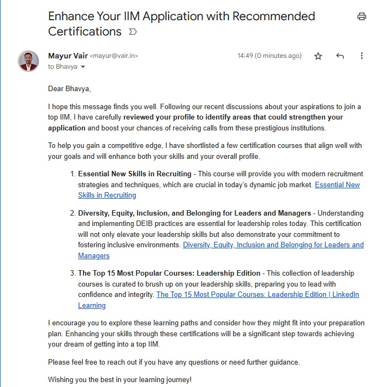Click the email subject heading
The height and width of the screenshot is (387, 376).
181,23
